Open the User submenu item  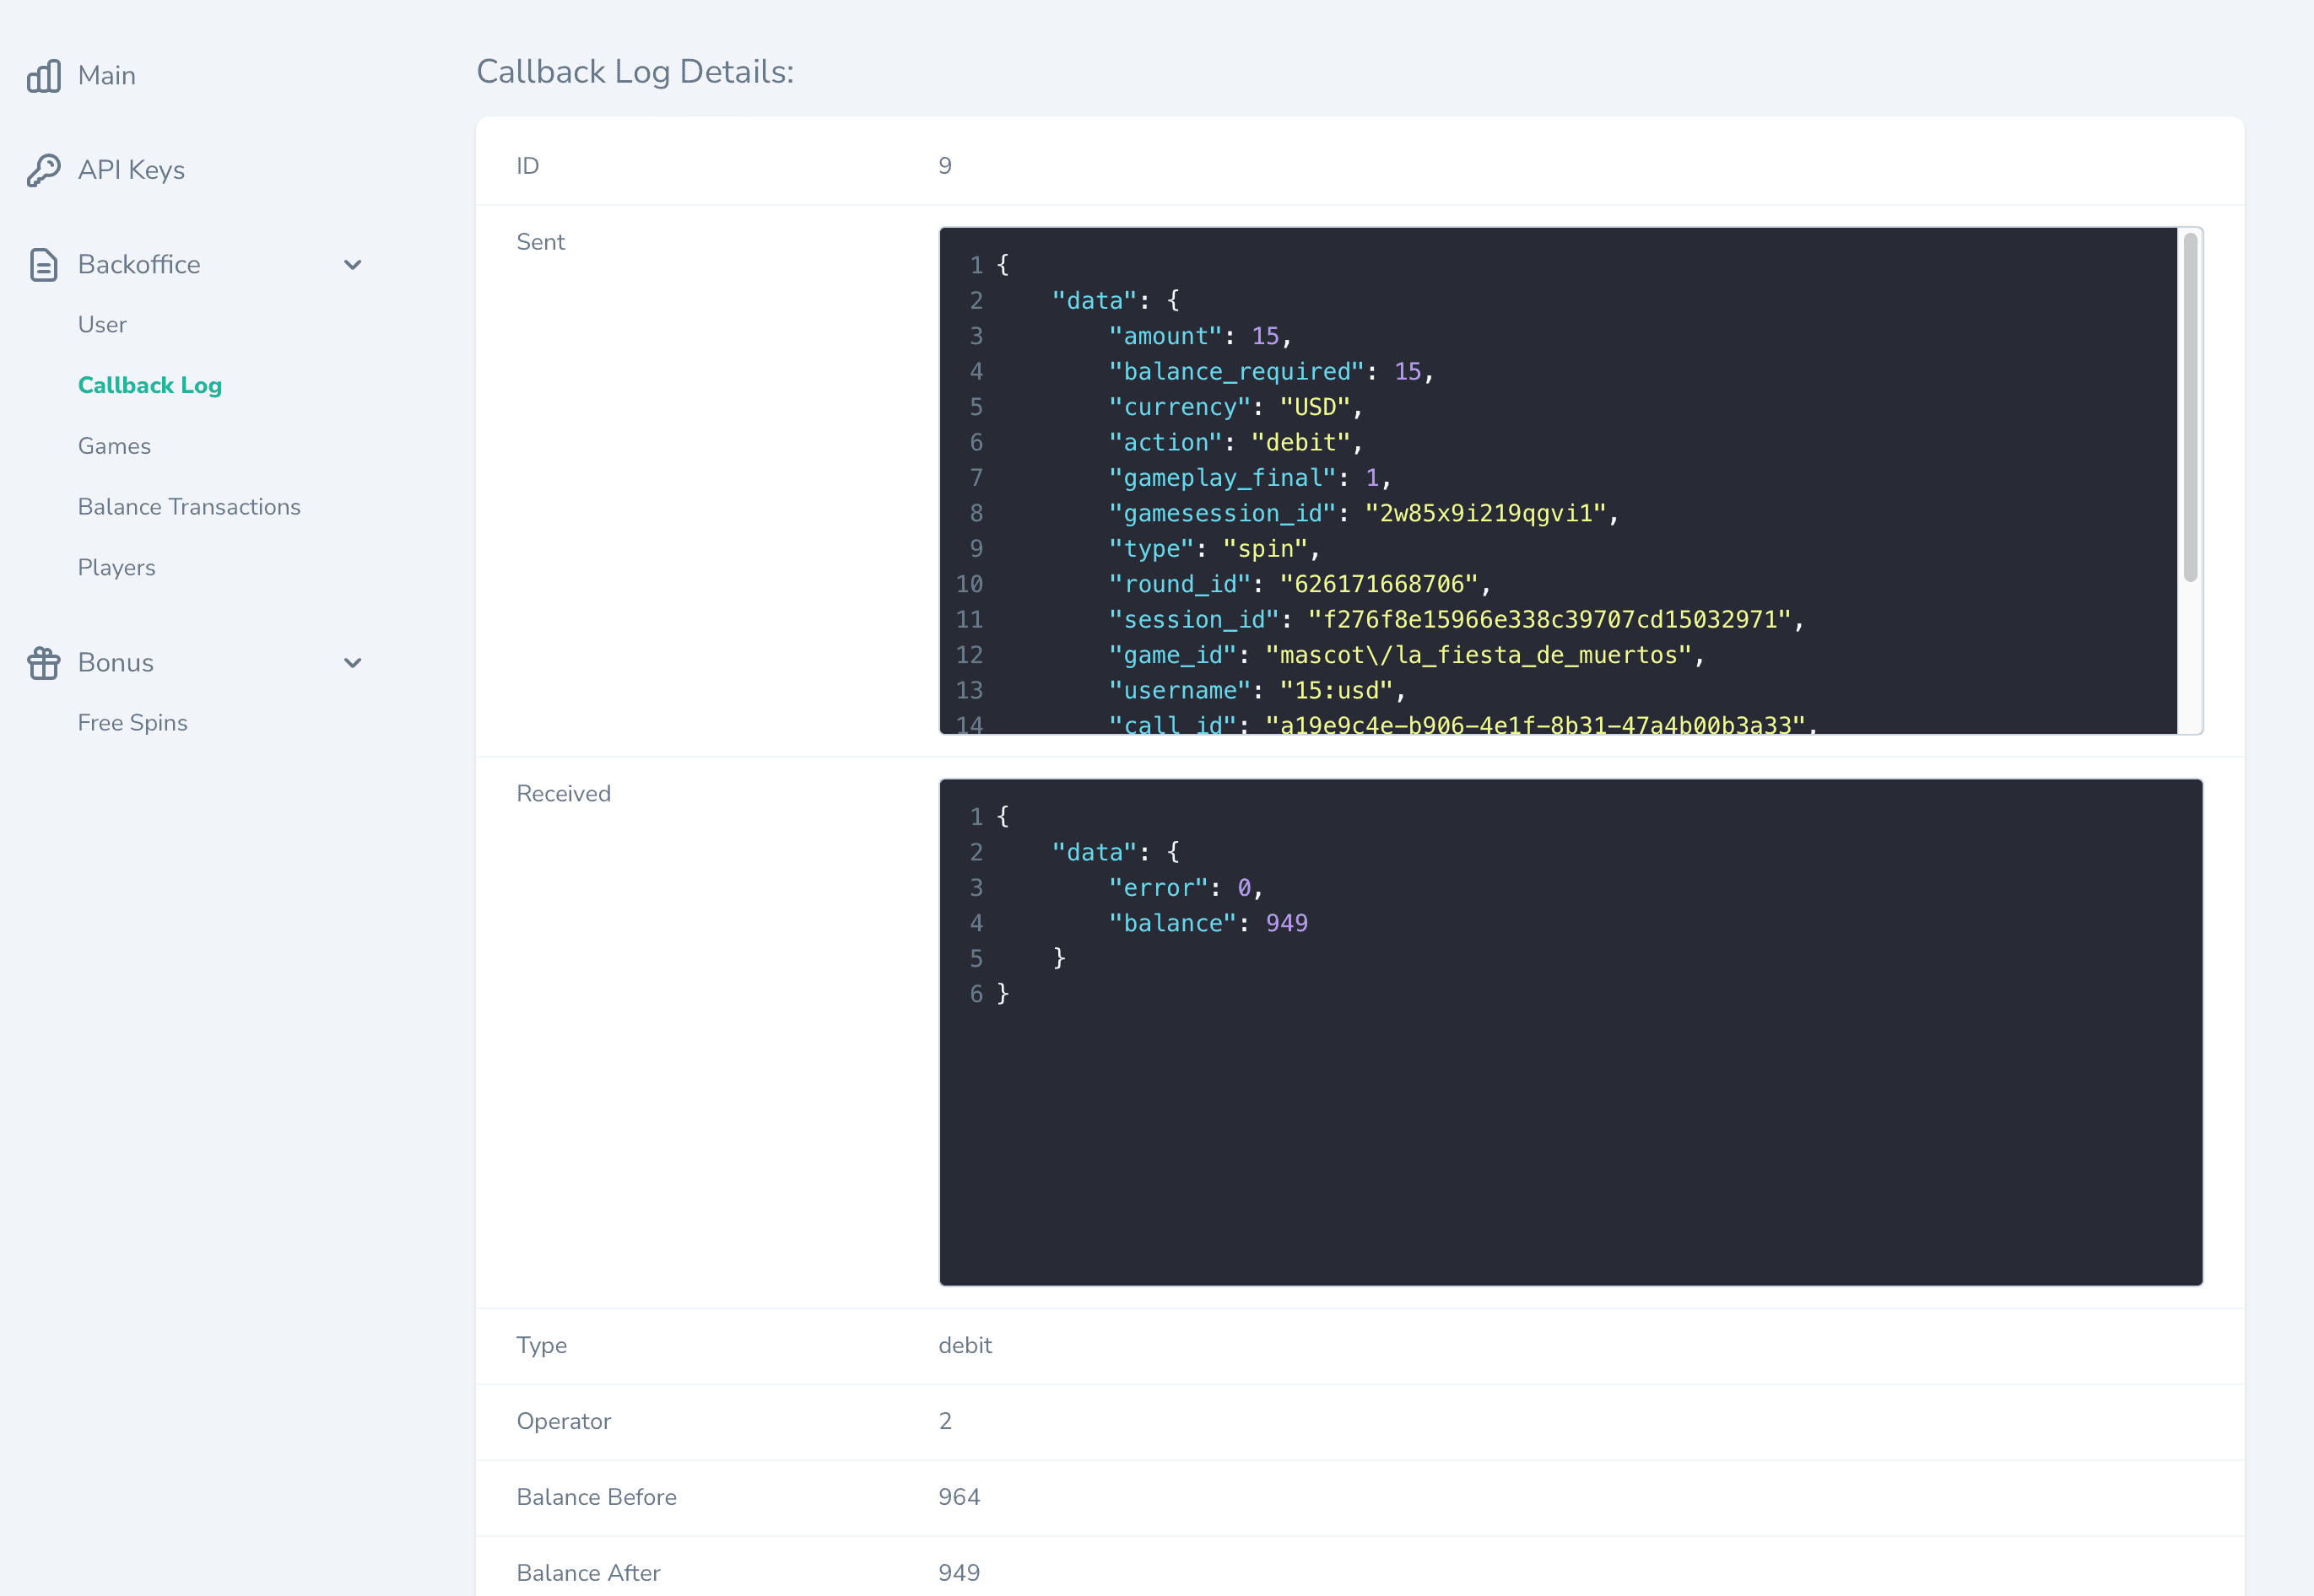[x=102, y=325]
